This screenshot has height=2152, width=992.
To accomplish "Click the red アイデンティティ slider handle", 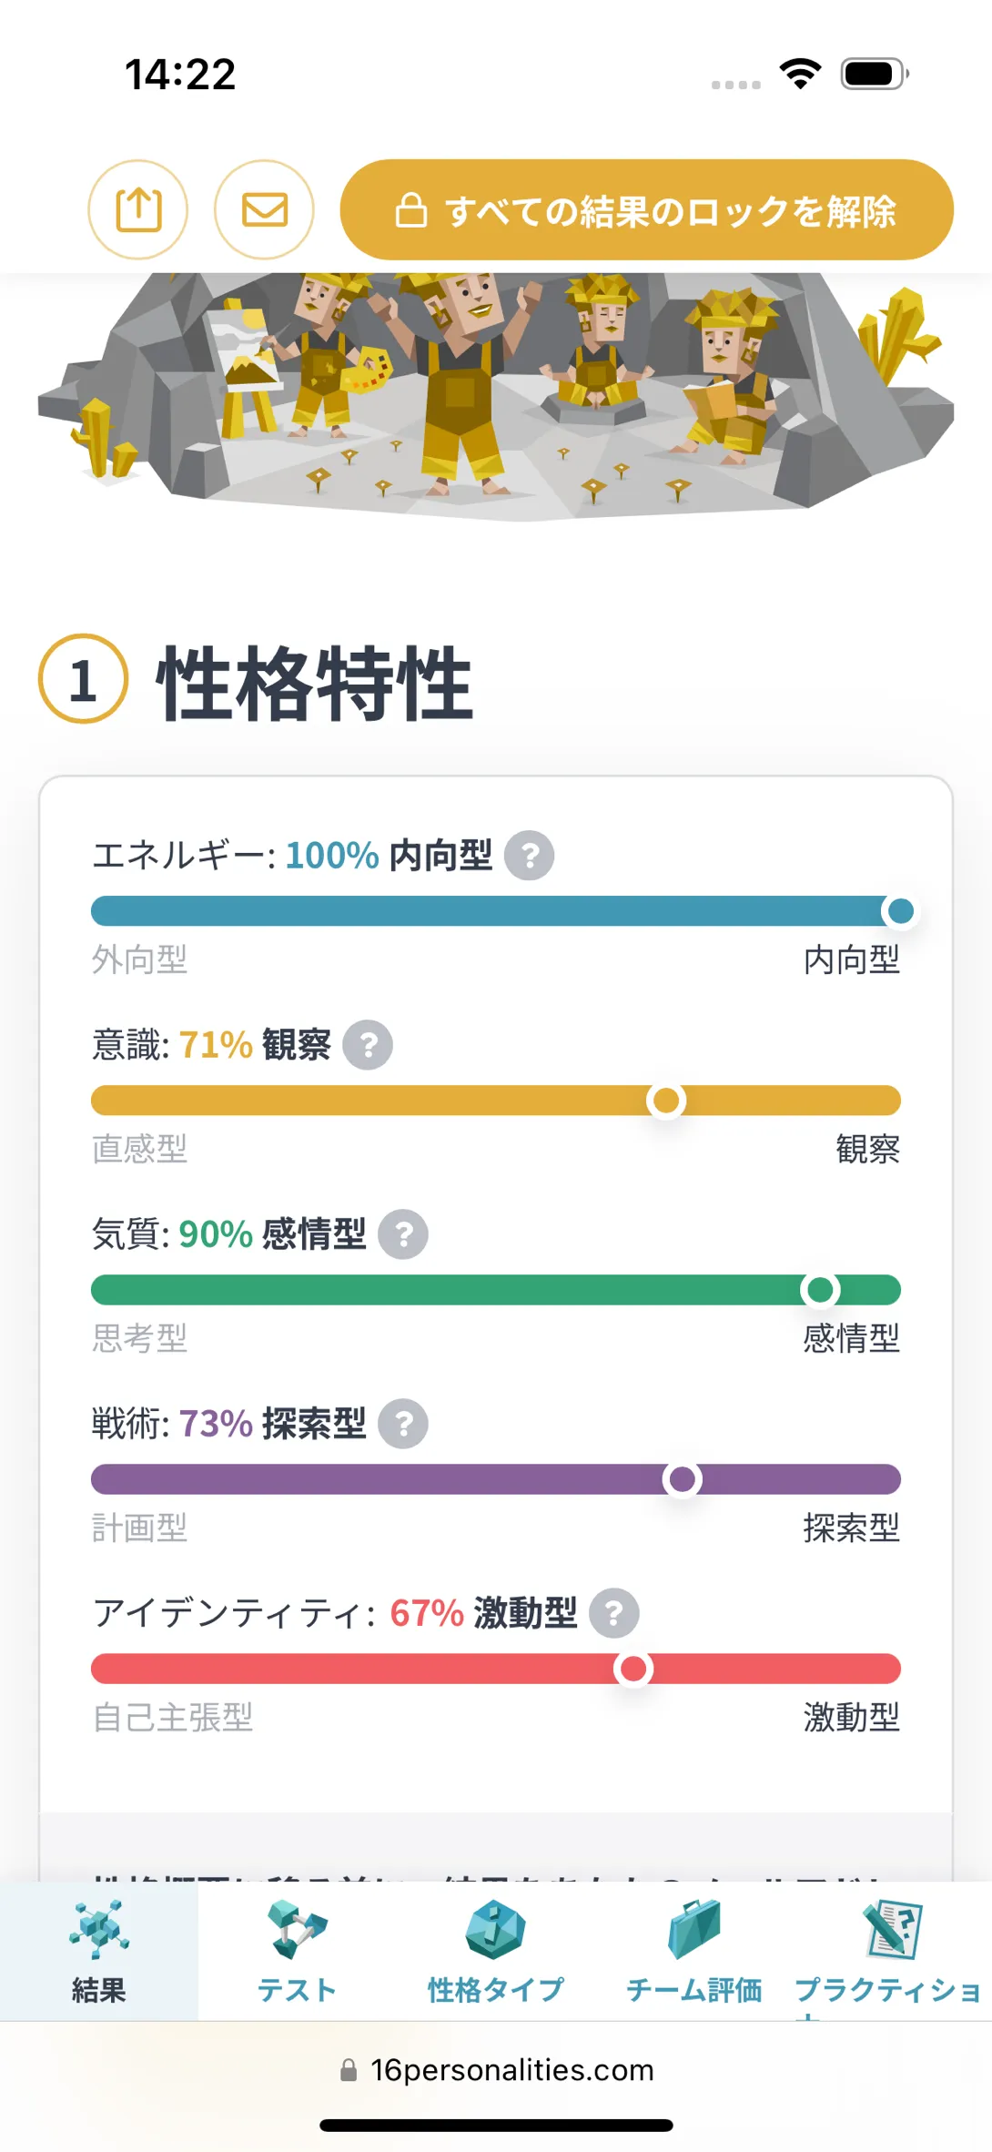I will [633, 1669].
